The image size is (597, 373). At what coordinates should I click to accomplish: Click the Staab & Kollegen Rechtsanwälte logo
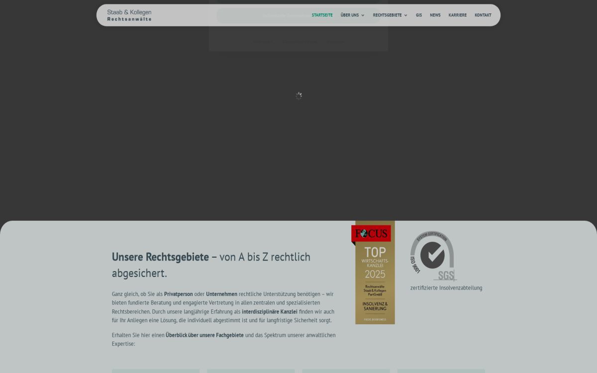tap(129, 15)
